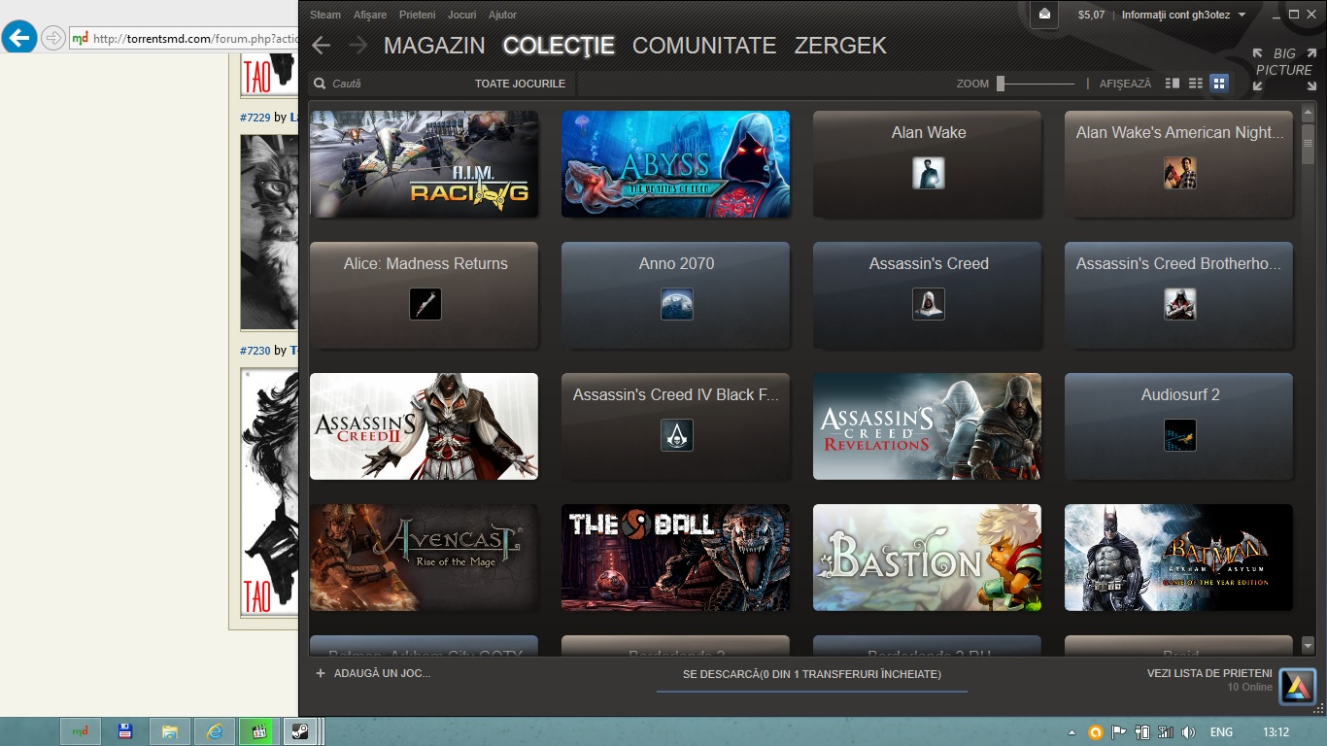Open the Steam menu

[x=325, y=15]
